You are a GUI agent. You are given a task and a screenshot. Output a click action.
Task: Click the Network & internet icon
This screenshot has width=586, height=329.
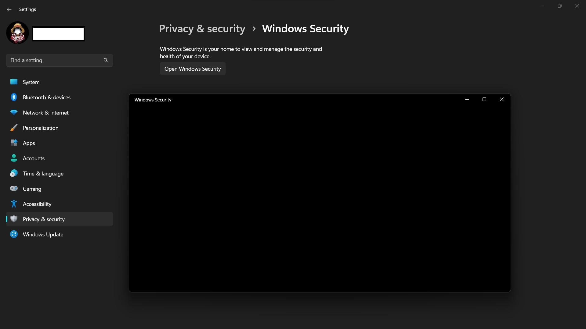[x=14, y=112]
